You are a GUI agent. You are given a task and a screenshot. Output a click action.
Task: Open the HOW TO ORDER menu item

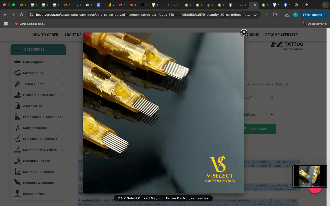pos(45,35)
